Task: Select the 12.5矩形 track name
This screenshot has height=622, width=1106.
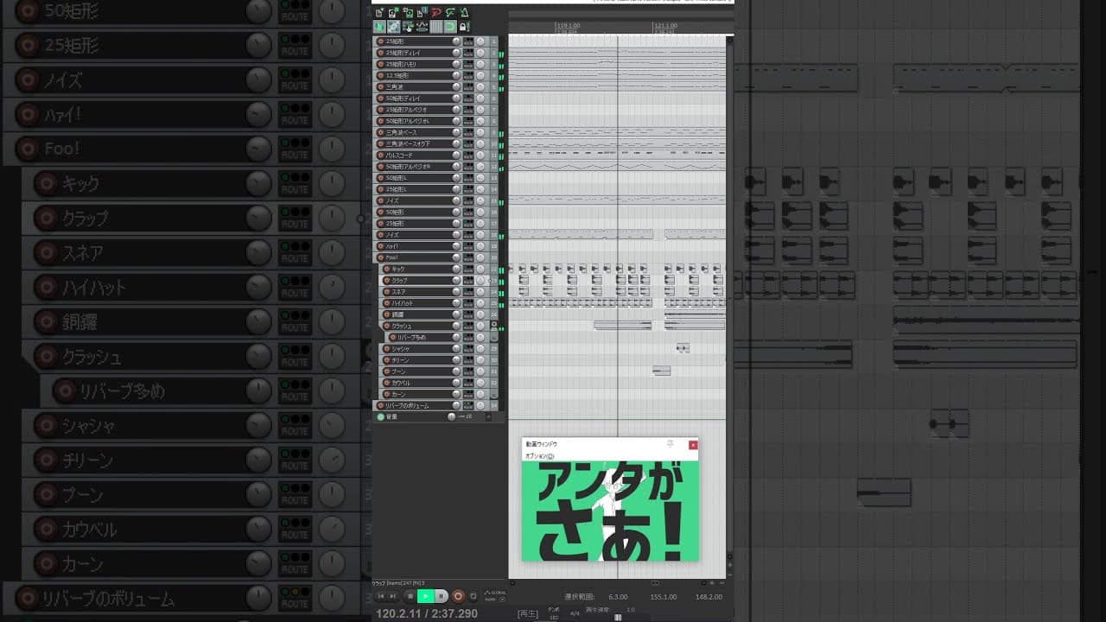Action: click(397, 75)
